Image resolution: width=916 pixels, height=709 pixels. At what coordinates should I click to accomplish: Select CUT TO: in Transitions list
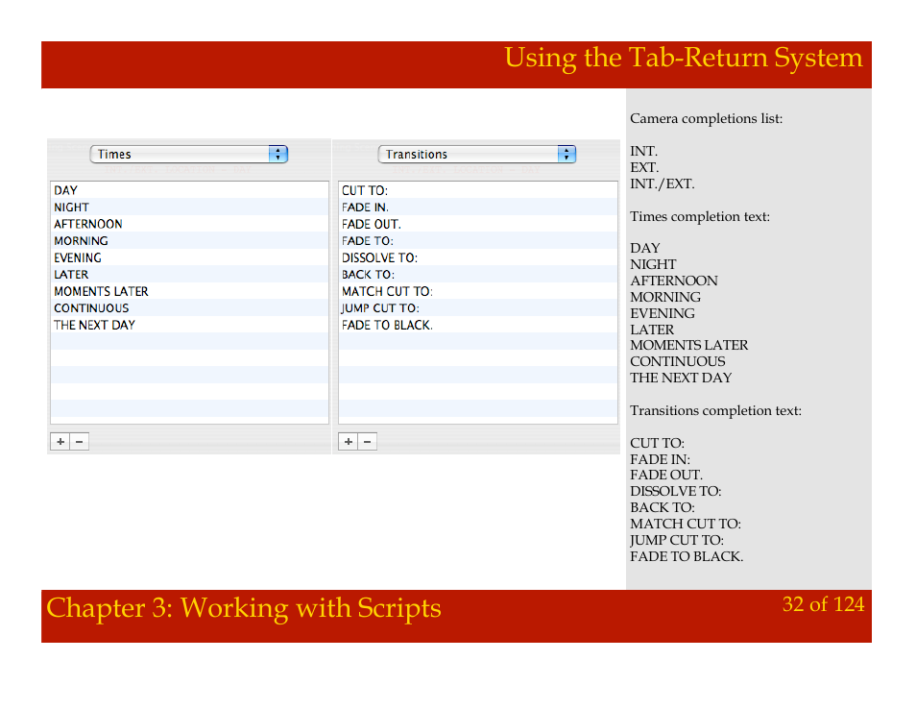(478, 190)
